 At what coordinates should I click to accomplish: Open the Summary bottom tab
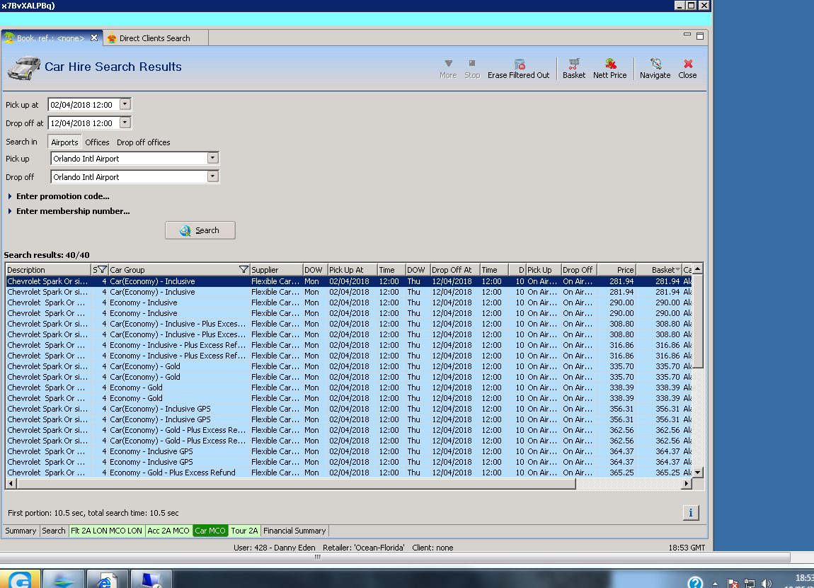point(21,531)
